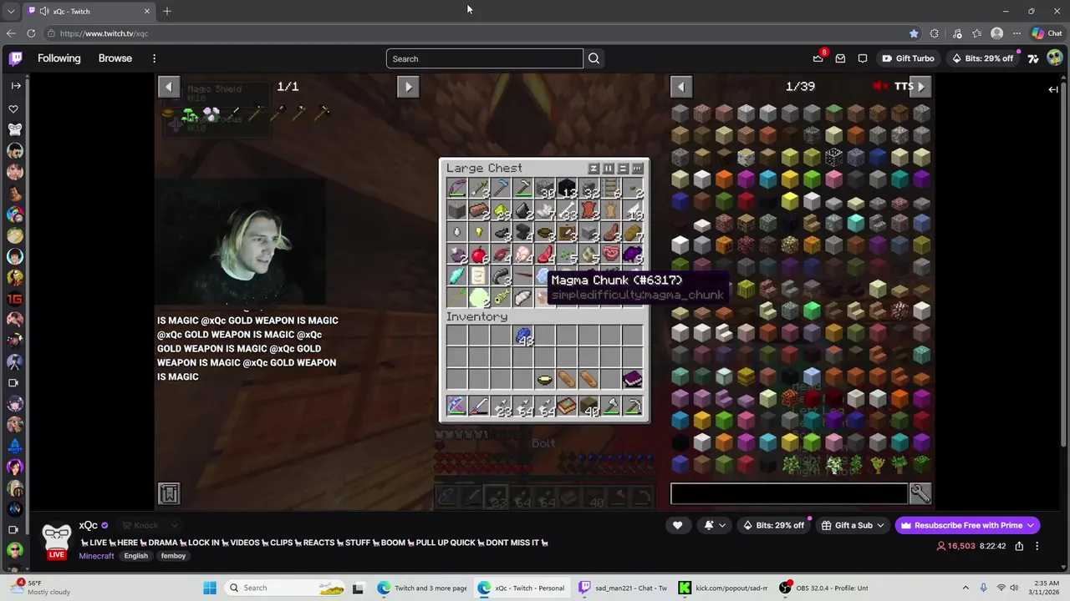Open taskbar Twitch and 3 more pages window
The height and width of the screenshot is (601, 1070).
point(422,588)
